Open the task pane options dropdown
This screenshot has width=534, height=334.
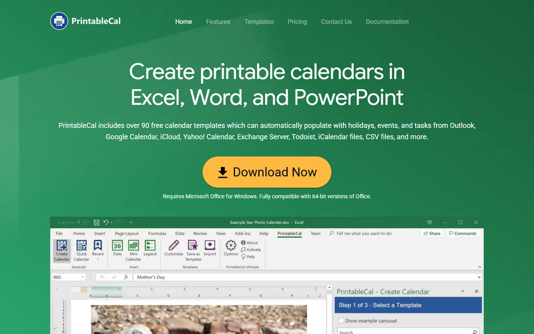[463, 291]
